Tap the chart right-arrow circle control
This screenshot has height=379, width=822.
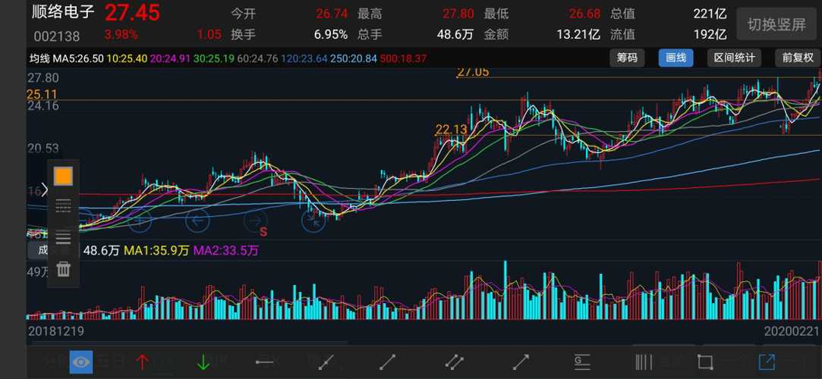pos(256,221)
